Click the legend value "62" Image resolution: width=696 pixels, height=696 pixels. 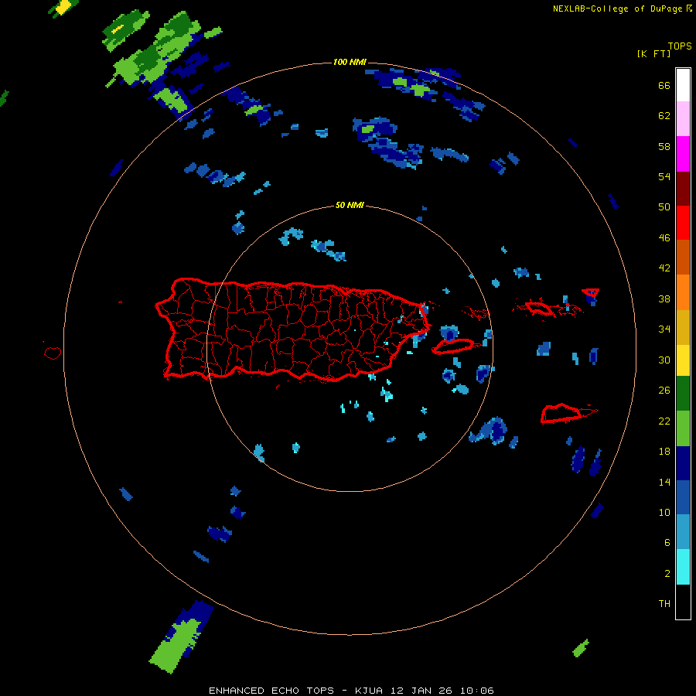click(664, 116)
